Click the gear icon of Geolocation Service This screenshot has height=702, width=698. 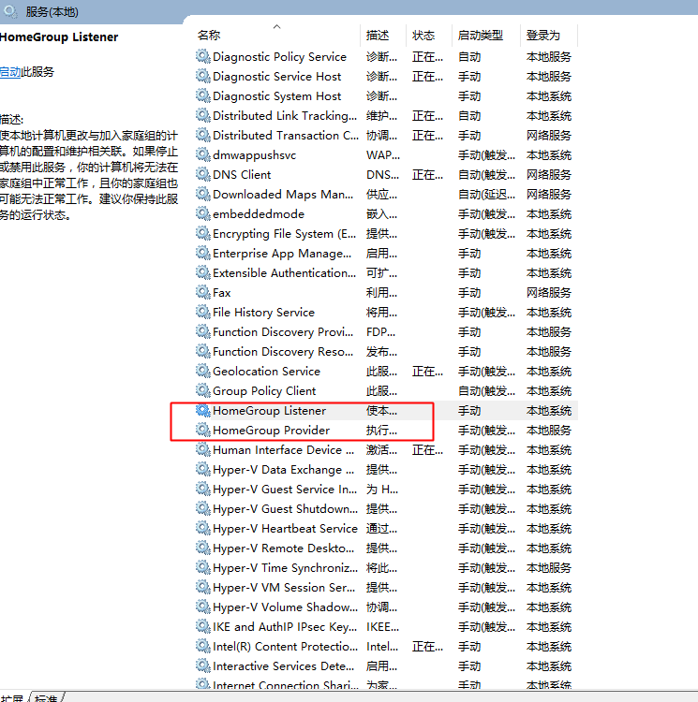coord(203,372)
